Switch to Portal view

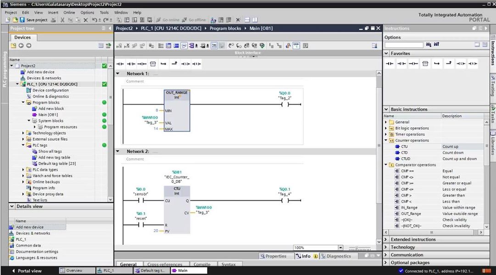pyautogui.click(x=27, y=270)
